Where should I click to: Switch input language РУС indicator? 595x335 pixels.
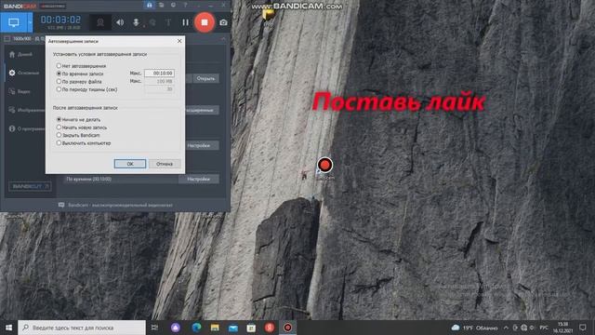[x=544, y=328]
